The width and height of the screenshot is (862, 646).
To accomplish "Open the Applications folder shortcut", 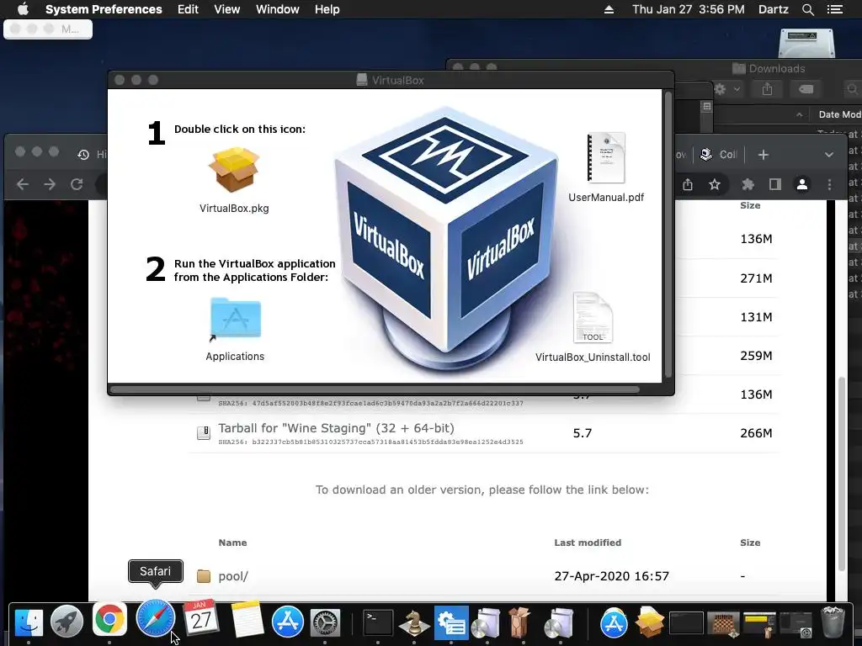I will click(236, 319).
